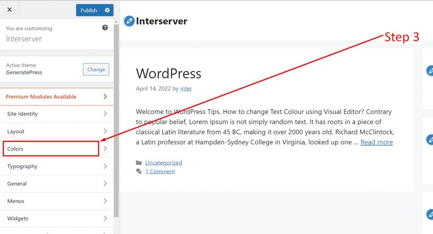Viewport: 433px width, 234px height.
Task: Click the Publish settings gear icon
Action: [x=107, y=10]
